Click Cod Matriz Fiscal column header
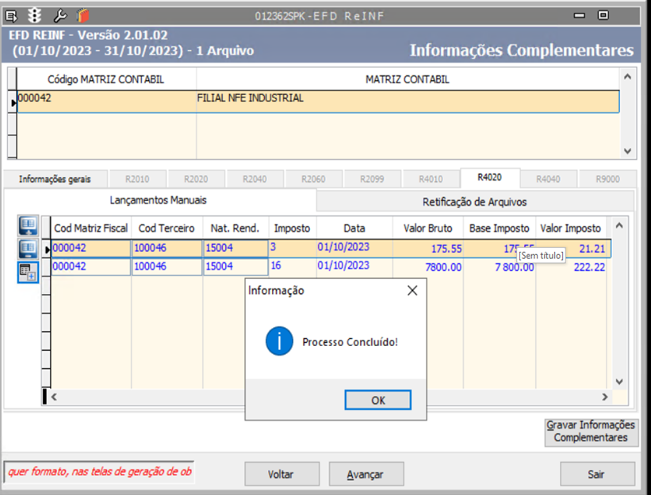Screen dimensions: 651x495 click(91, 228)
